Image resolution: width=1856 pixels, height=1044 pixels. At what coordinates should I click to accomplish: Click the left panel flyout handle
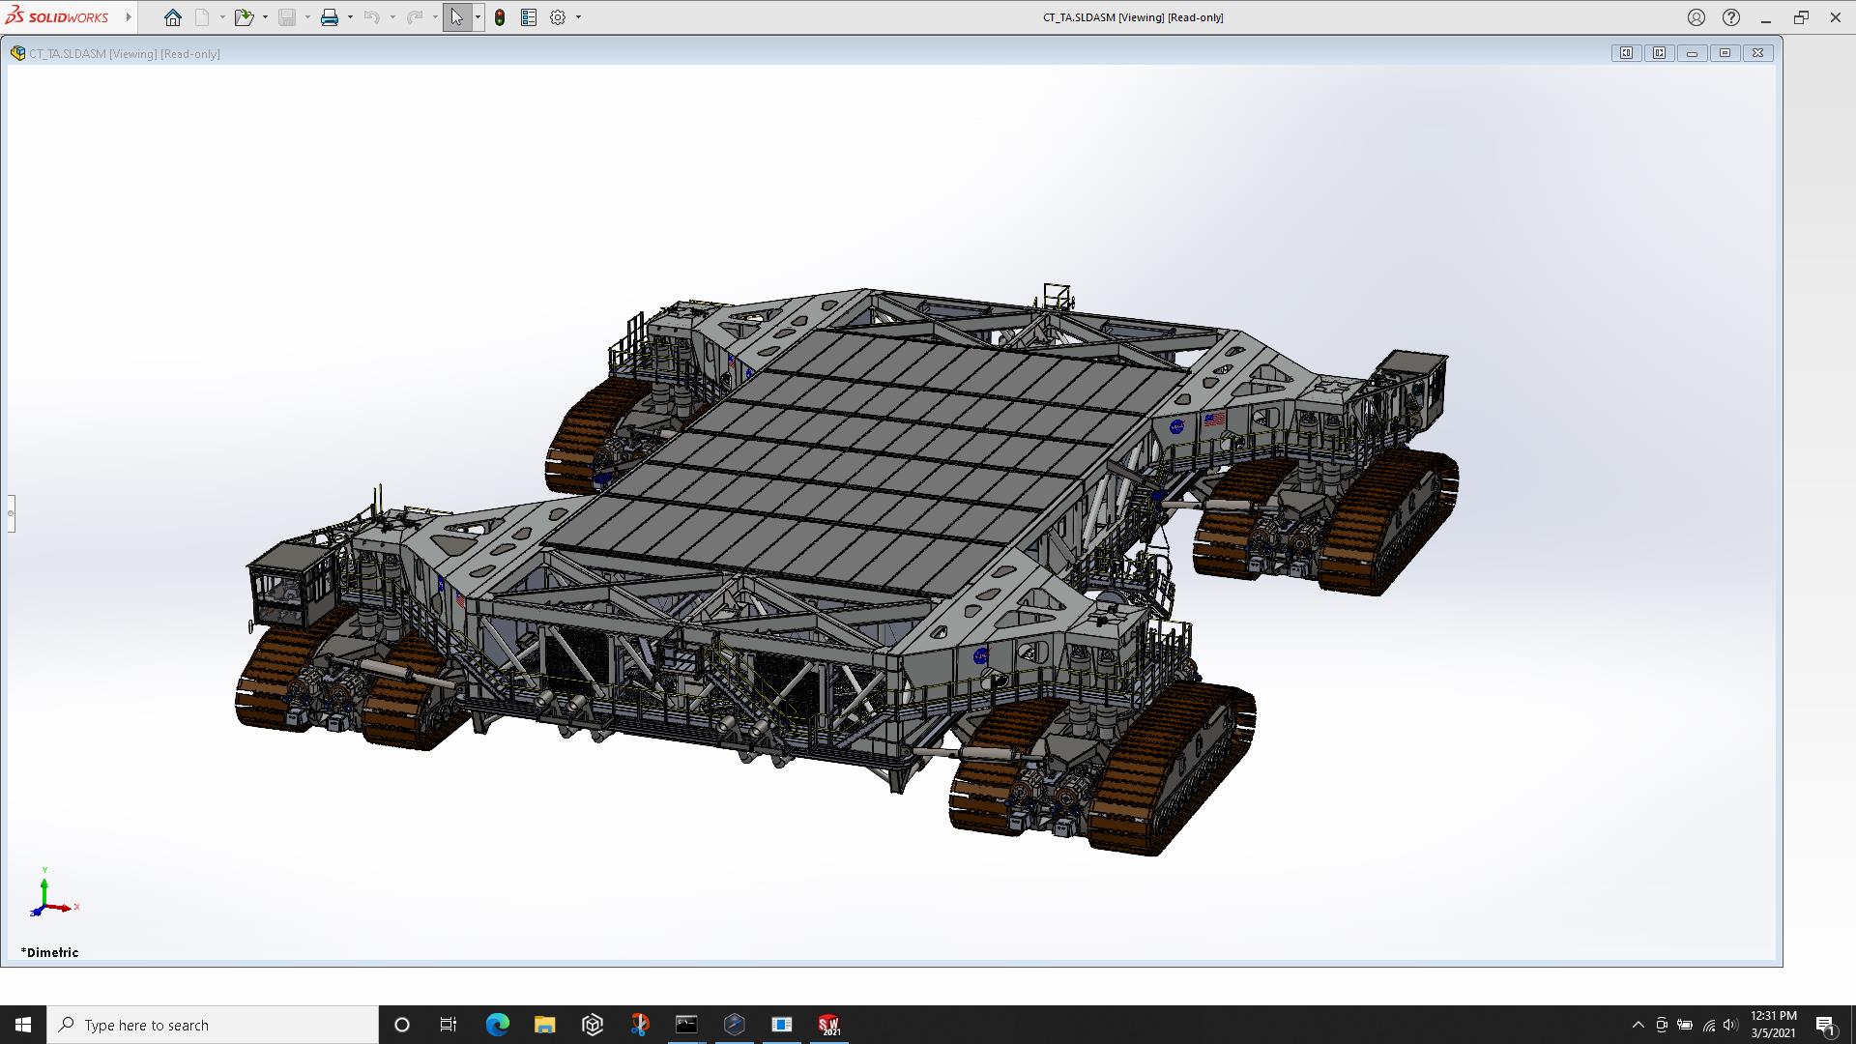pyautogui.click(x=11, y=513)
